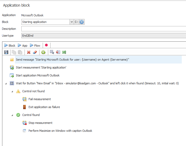
Task: Select Start measurement 'Starting application' step
Action: click(x=41, y=67)
